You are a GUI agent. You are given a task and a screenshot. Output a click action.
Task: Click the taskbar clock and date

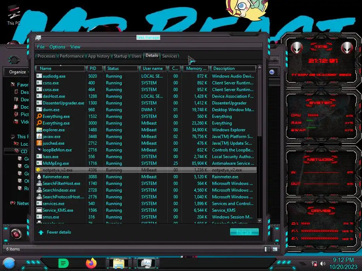pos(343,263)
